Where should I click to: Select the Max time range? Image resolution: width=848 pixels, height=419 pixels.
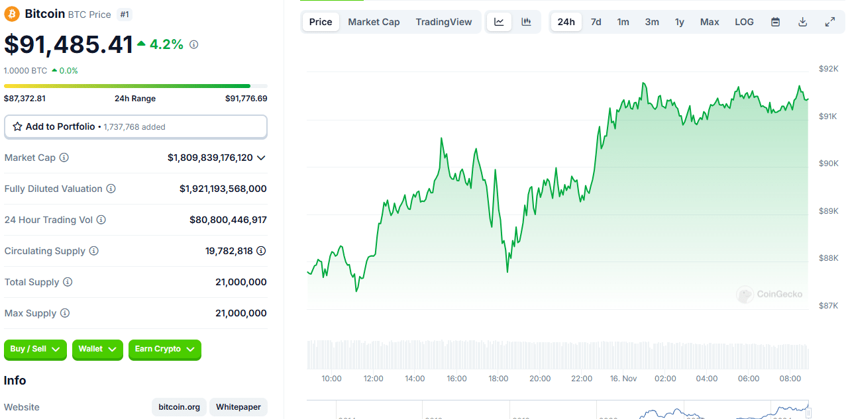click(710, 22)
